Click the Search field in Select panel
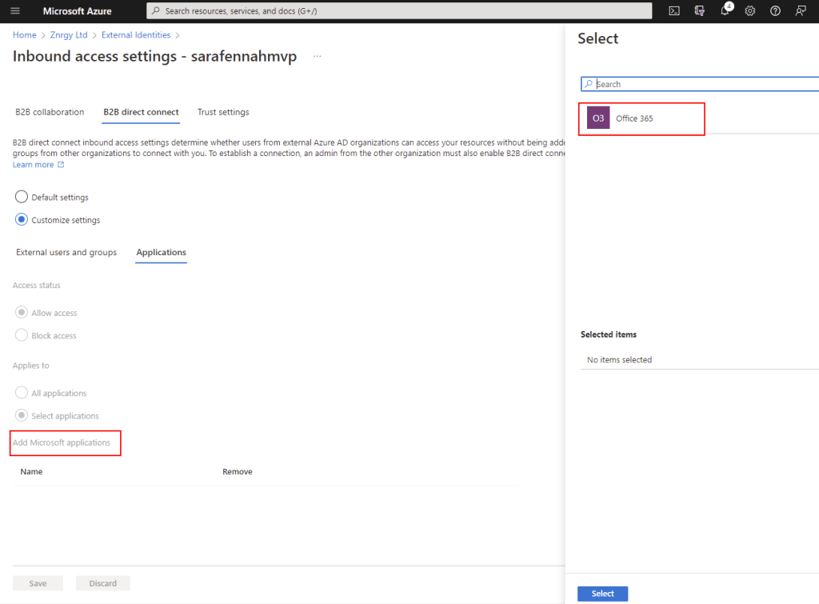This screenshot has height=604, width=819. 704,84
